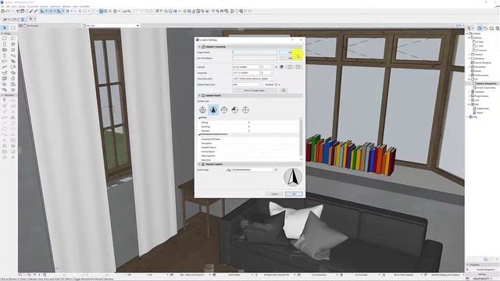Viewport: 500px width, 281px height.
Task: Click the angle icon beside the North Angle field
Action: pos(229,170)
